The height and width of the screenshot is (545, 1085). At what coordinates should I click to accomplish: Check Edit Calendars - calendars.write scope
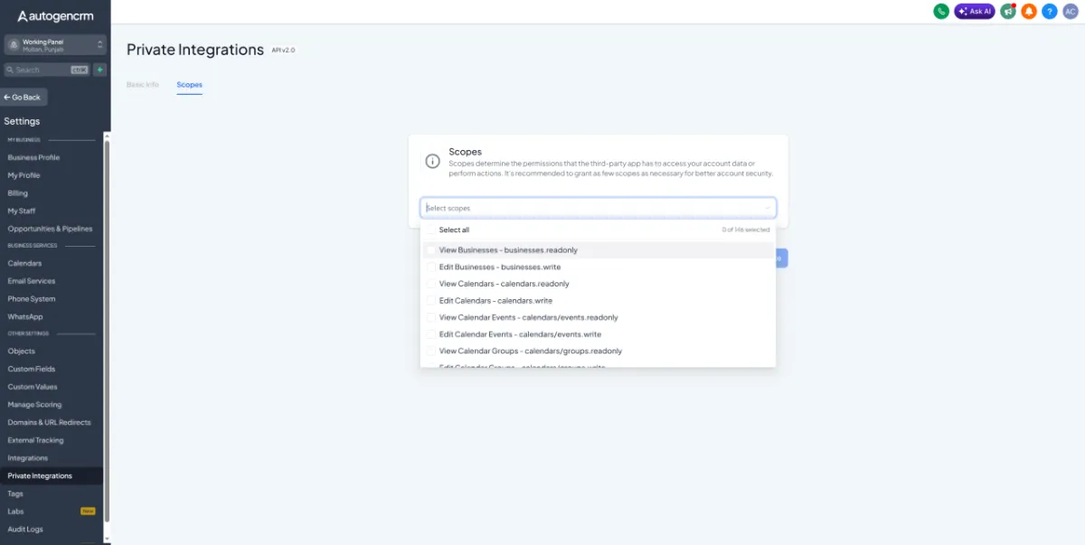point(430,300)
